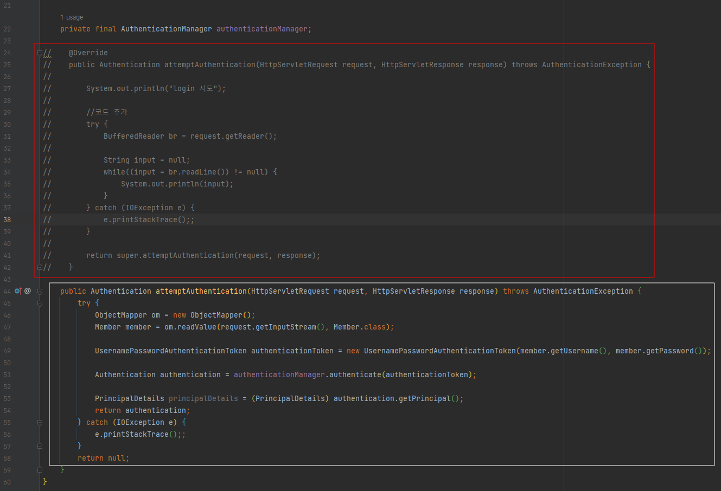Click 'return authentication;' on line 54
Image resolution: width=721 pixels, height=491 pixels.
click(x=143, y=410)
